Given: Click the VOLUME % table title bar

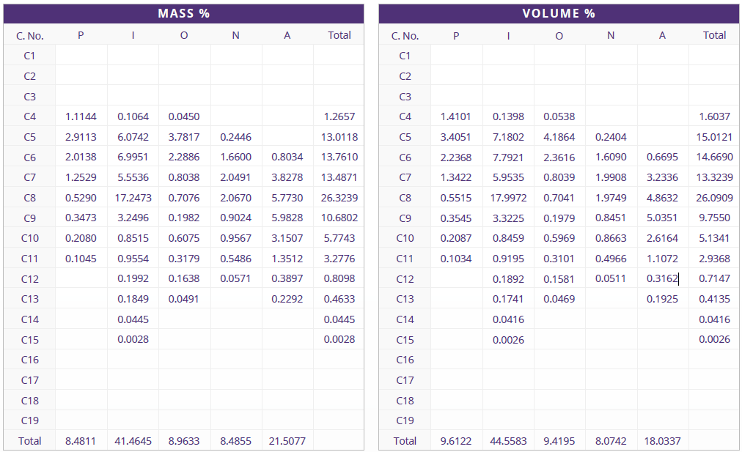Looking at the screenshot, I should (559, 14).
